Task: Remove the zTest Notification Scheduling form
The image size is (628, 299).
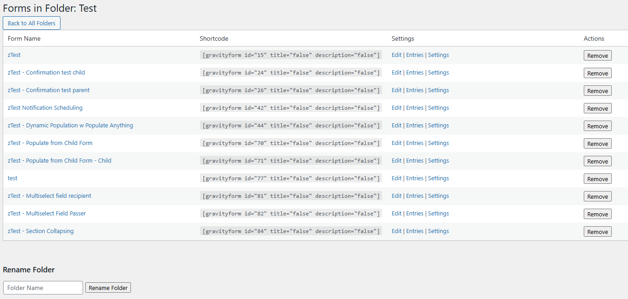Action: pyautogui.click(x=597, y=108)
